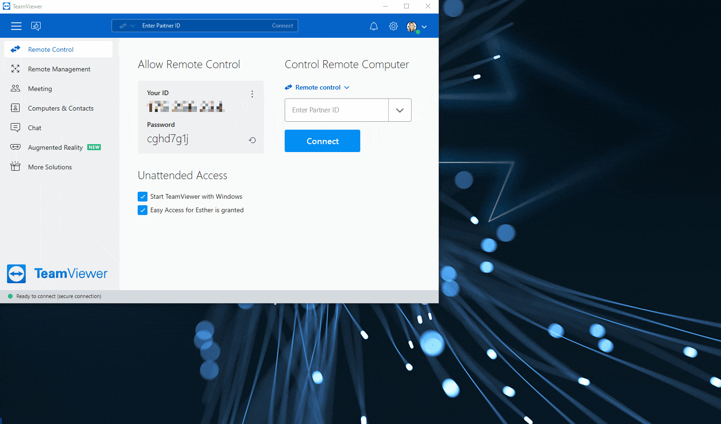Click the Allow Remote Control heading
The height and width of the screenshot is (424, 721).
point(189,64)
